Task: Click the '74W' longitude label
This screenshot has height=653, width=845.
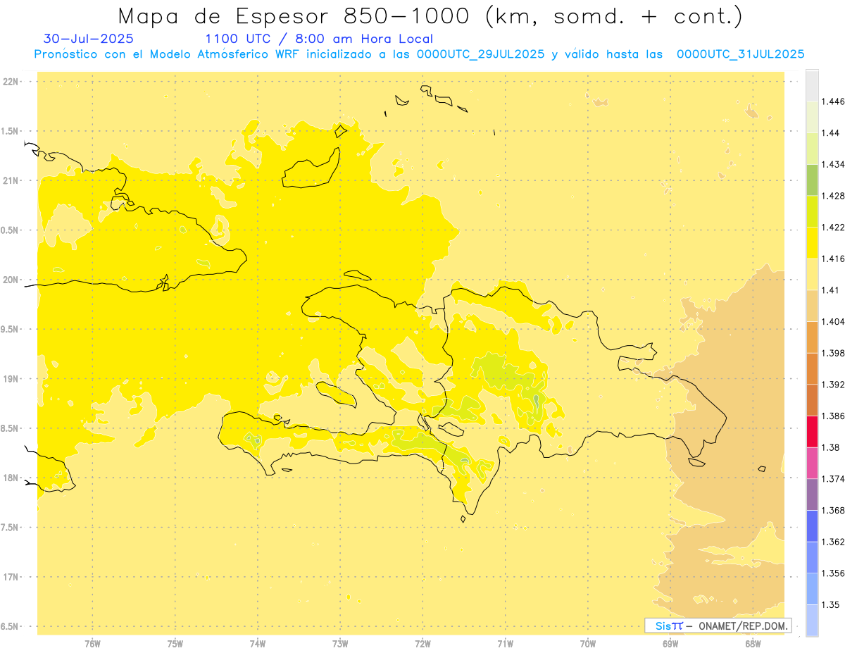Action: coord(258,644)
